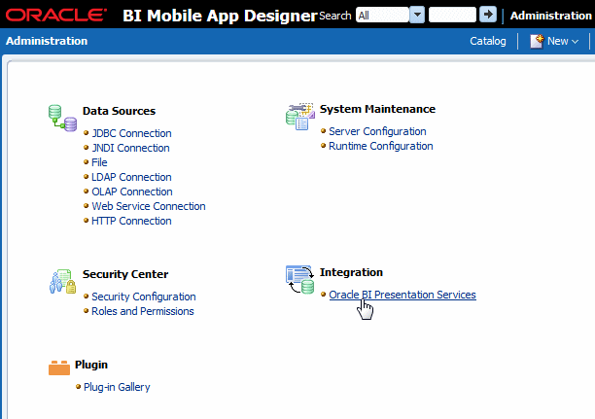
Task: Click the New document star icon
Action: tap(537, 41)
